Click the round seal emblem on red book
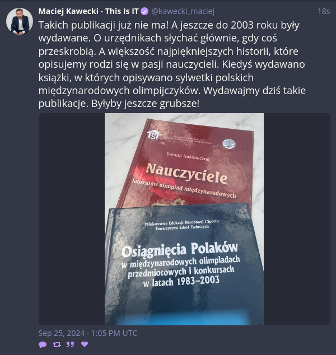 click(229, 144)
